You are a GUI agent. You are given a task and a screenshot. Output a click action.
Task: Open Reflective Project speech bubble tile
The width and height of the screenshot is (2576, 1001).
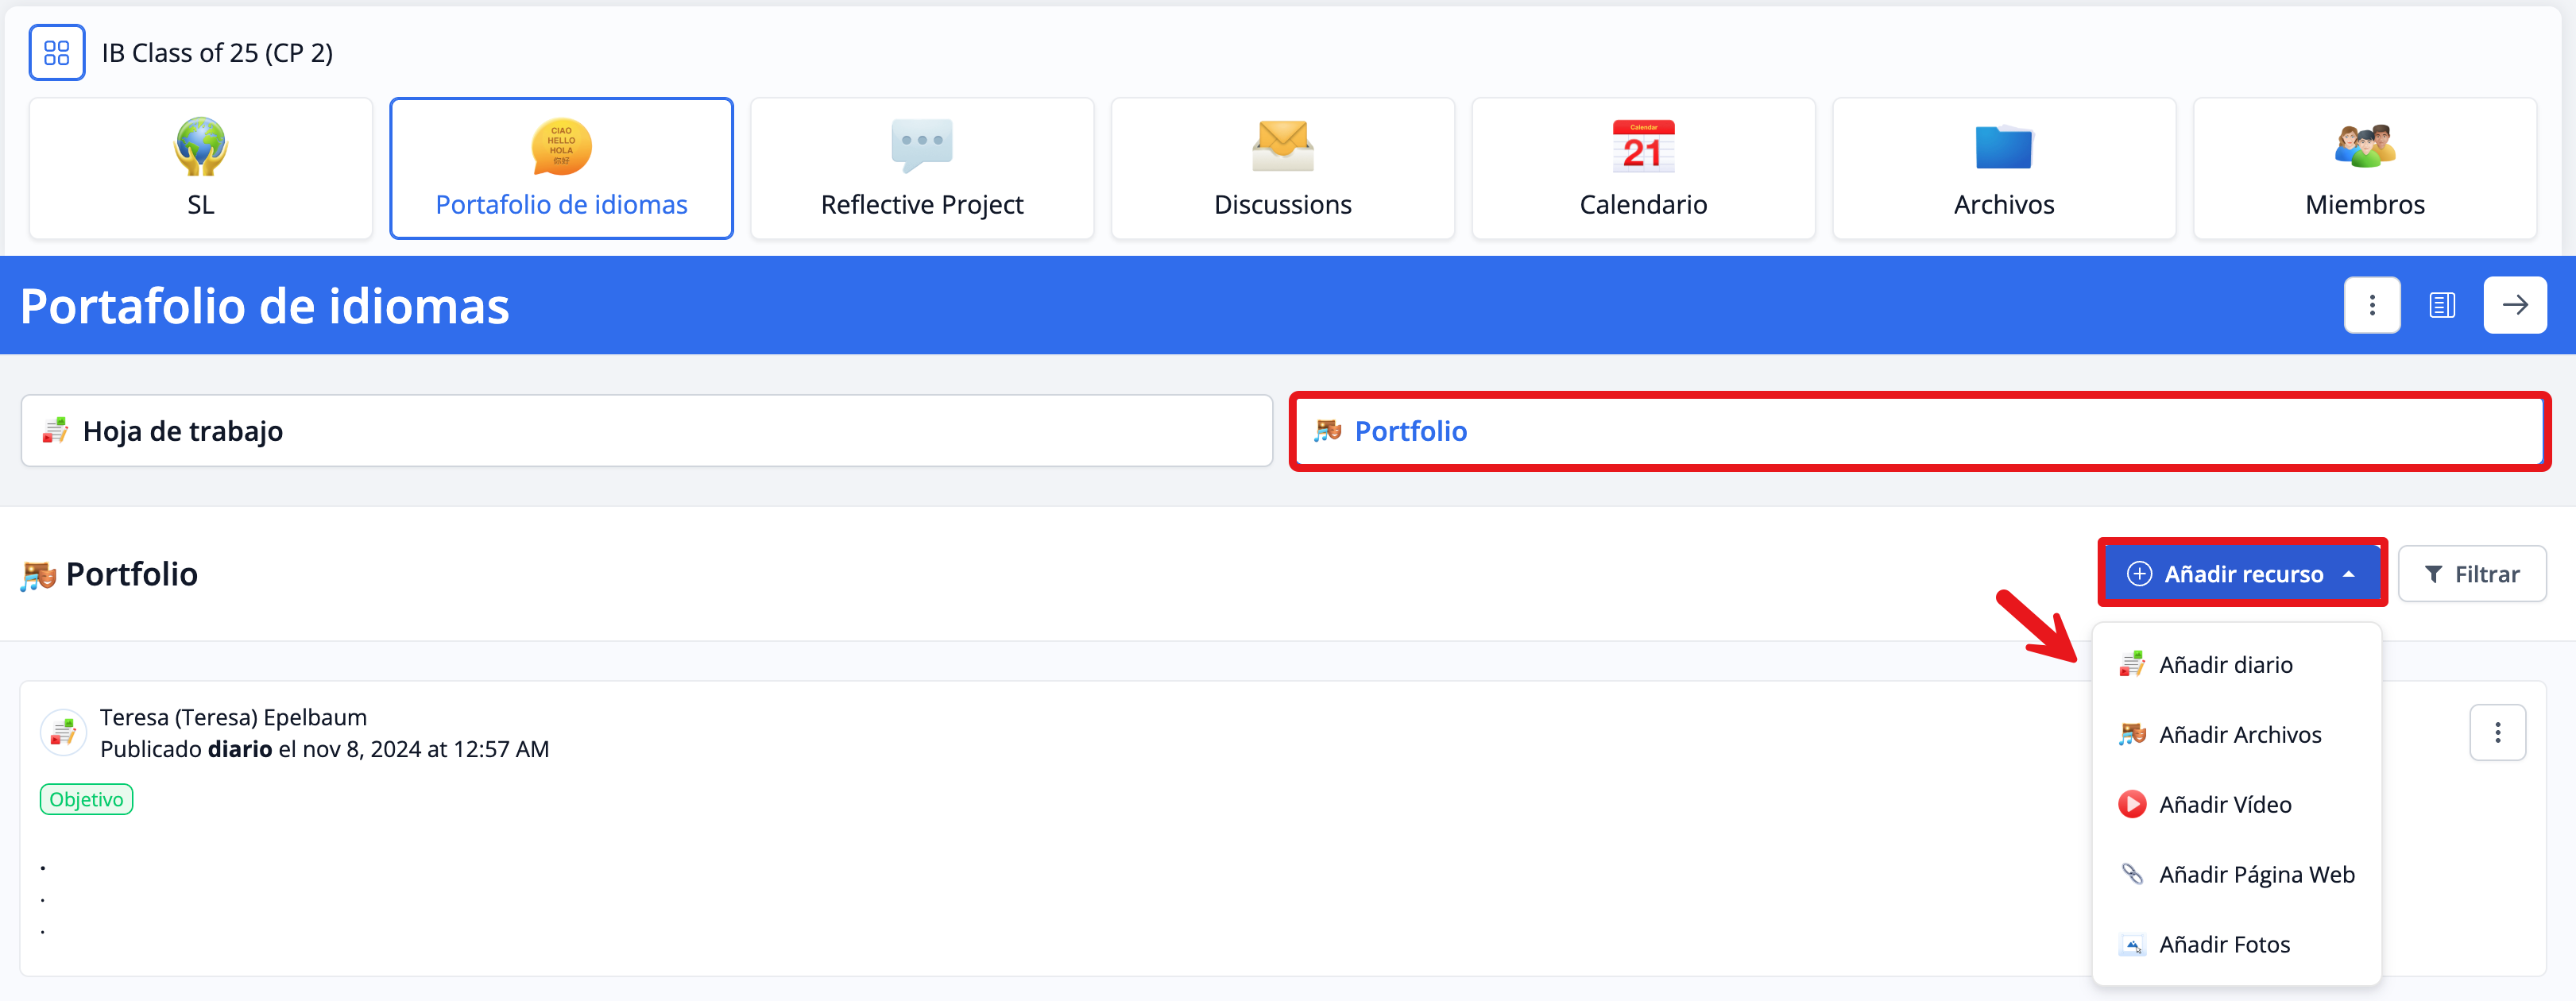(921, 168)
